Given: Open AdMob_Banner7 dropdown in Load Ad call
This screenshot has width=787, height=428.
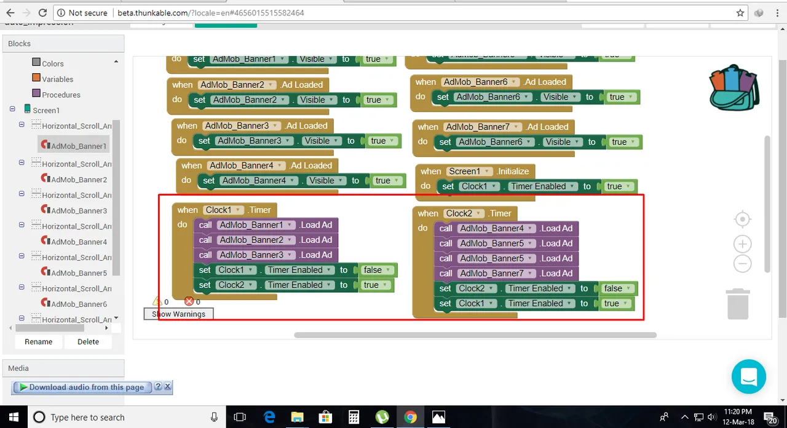Looking at the screenshot, I should tap(496, 274).
